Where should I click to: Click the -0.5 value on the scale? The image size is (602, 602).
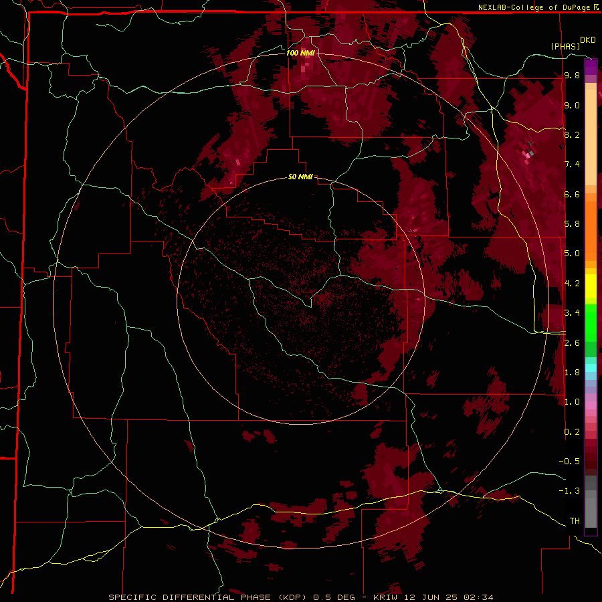pyautogui.click(x=569, y=462)
